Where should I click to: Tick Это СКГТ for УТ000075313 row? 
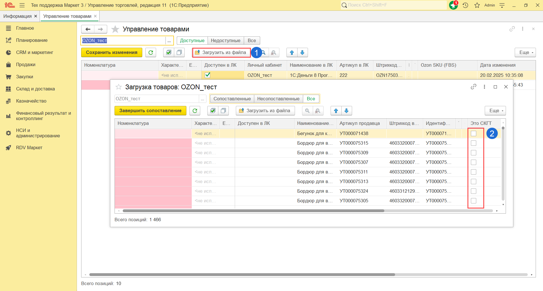click(x=474, y=182)
